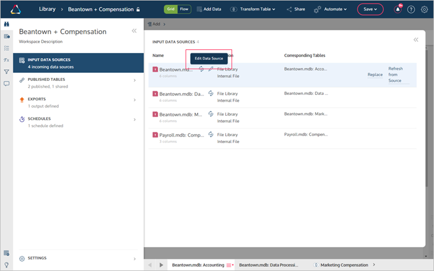Click the refresh icon on Beantown.mdb Accounting row
Screen dimensions: 434x271
coord(201,69)
